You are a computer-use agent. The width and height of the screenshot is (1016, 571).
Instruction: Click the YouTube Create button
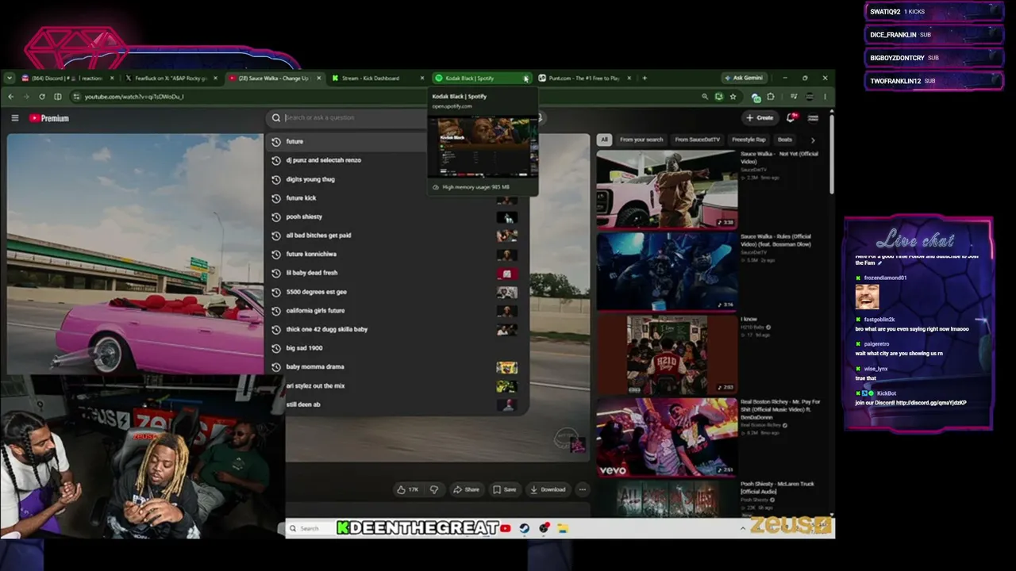pos(760,117)
